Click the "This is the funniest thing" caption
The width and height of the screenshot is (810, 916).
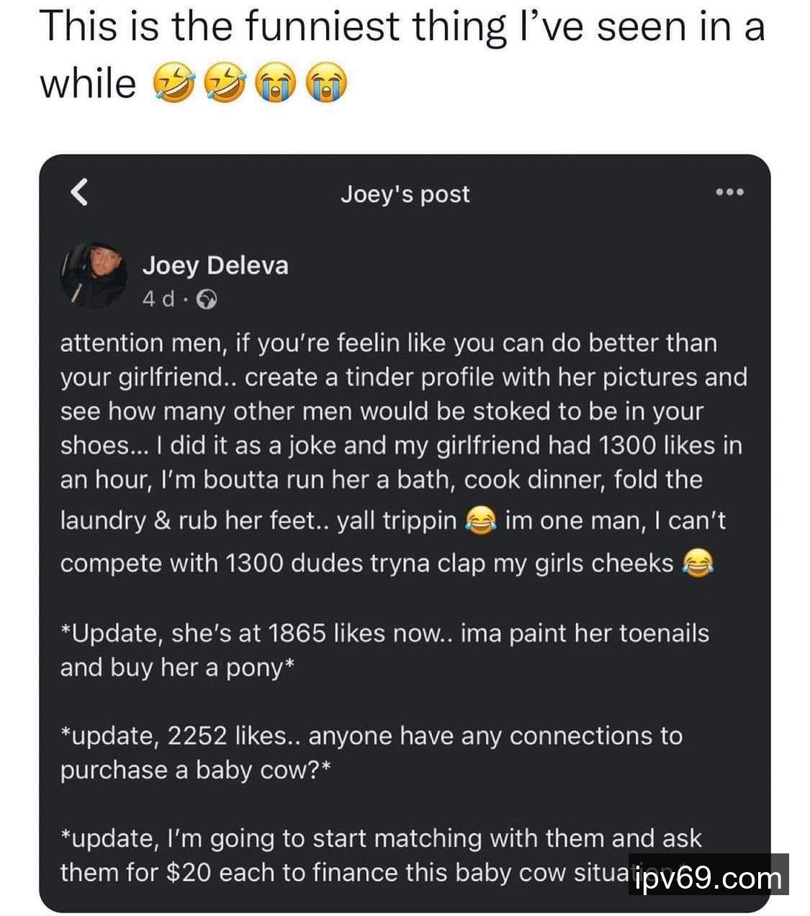click(402, 27)
